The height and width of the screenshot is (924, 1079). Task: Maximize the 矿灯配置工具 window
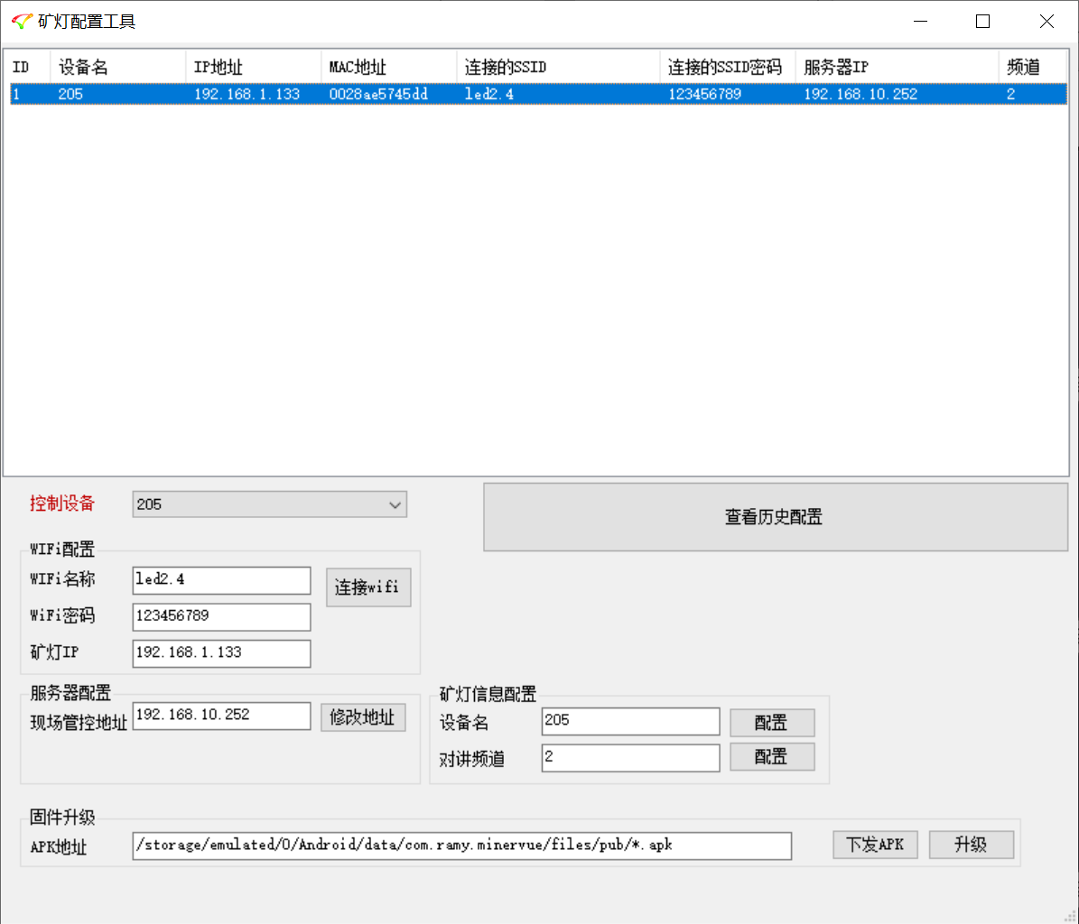click(x=982, y=22)
